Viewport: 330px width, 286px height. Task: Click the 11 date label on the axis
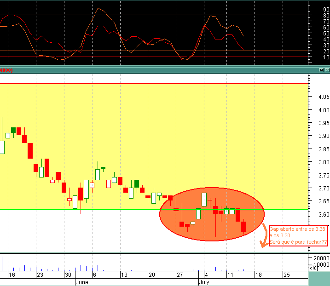(230, 275)
